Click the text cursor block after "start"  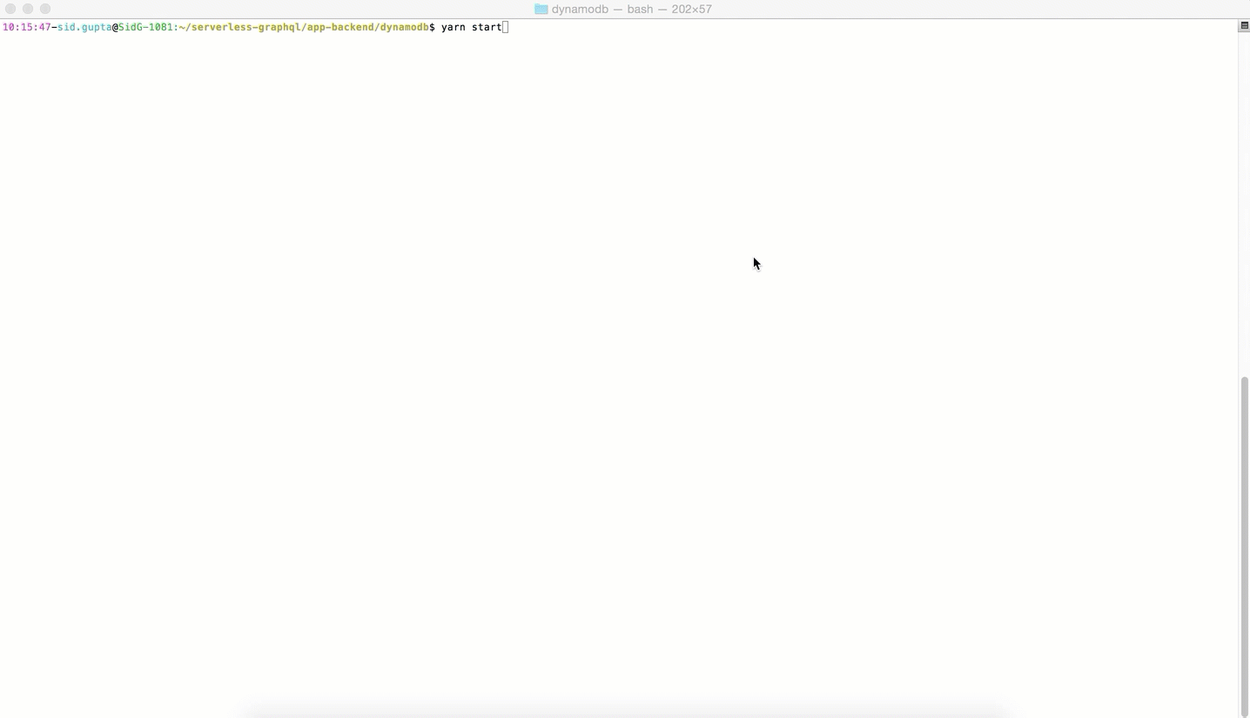506,27
